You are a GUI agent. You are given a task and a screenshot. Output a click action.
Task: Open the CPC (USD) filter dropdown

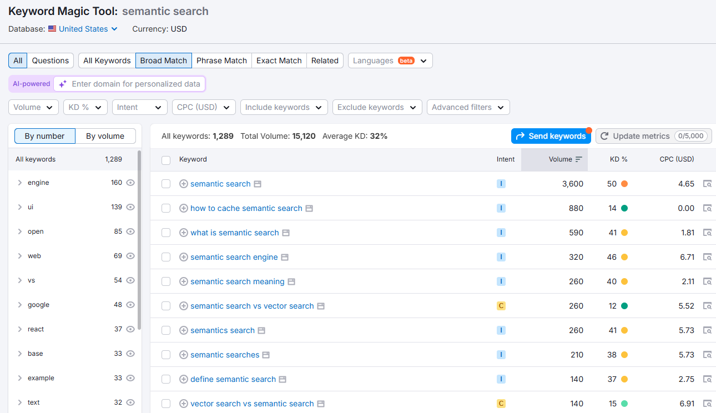tap(204, 107)
